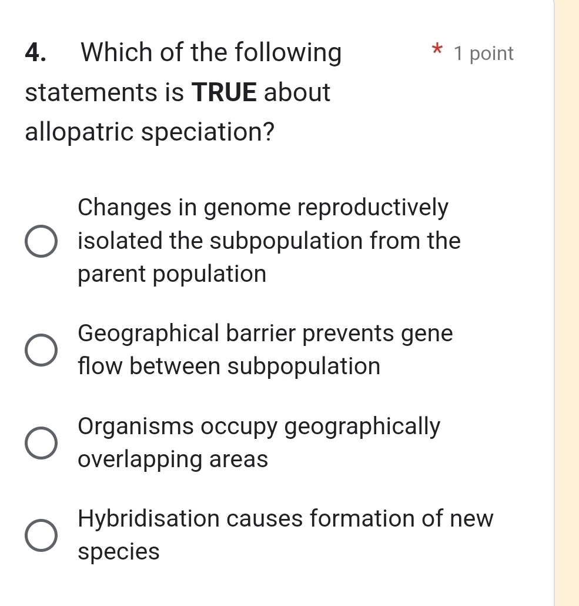Image resolution: width=579 pixels, height=606 pixels.
Task: Click the phrase 'allopatric speciation?'
Action: [149, 132]
